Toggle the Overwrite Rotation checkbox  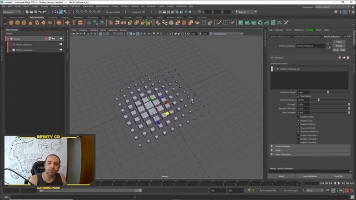[298, 132]
